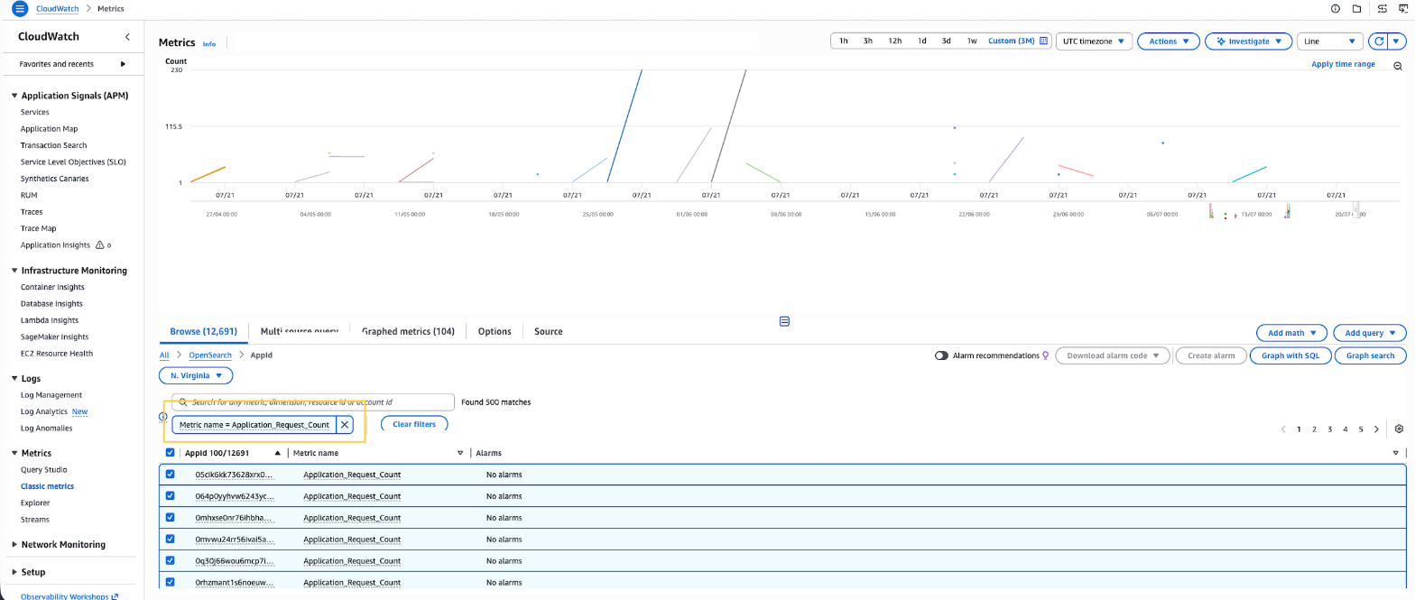Uncheck the row 0q30j66wou6mcp7i checkbox
Viewport: 1415px width, 600px height.
point(170,560)
